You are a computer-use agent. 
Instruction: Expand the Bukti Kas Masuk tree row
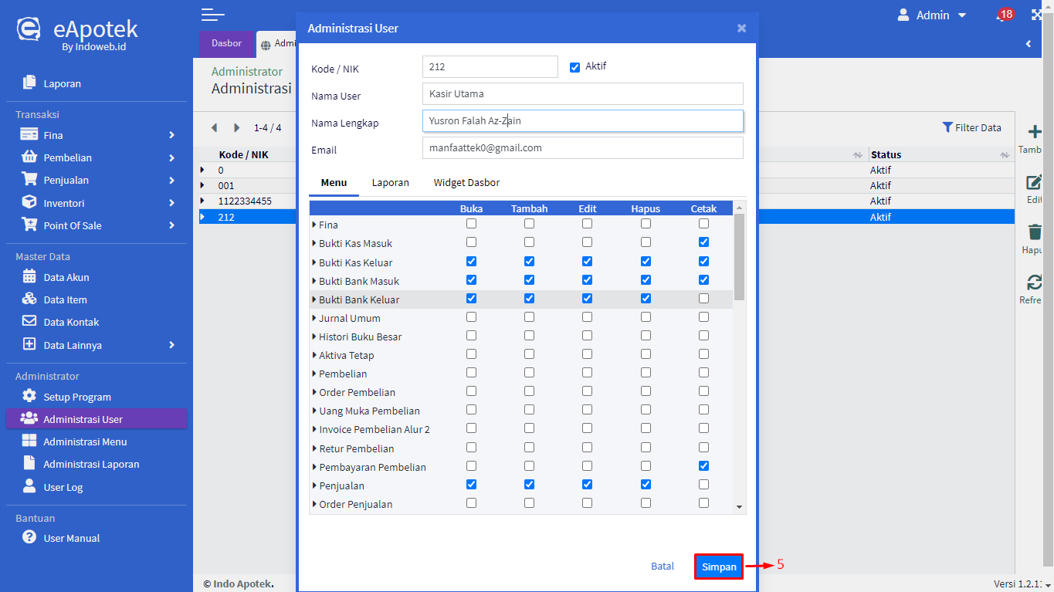[314, 244]
